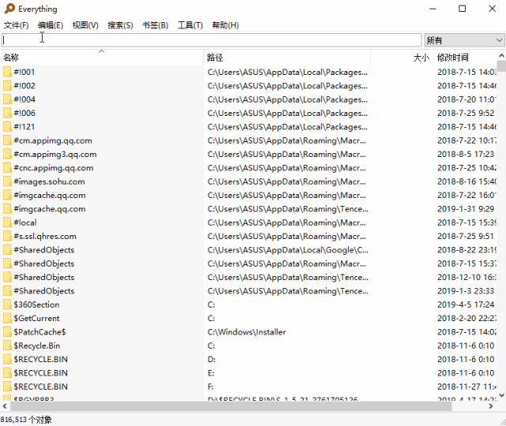
Task: Select the $GetCurrent entry name
Action: click(x=36, y=318)
